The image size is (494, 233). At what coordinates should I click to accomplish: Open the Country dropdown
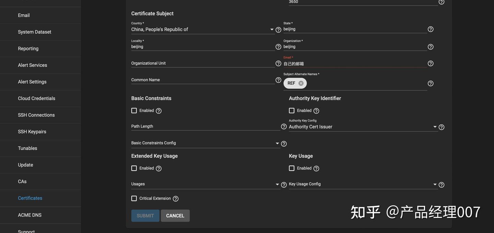coord(202,29)
